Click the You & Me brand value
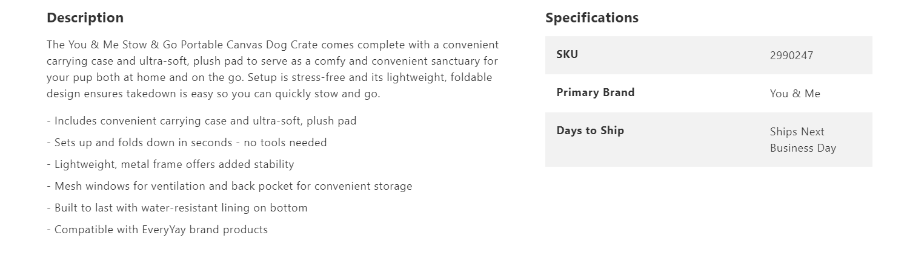 (794, 94)
